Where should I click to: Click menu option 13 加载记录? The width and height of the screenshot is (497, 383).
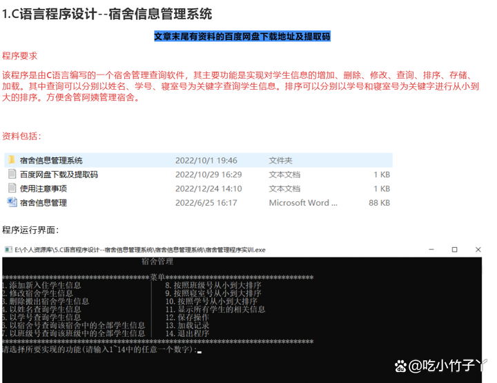(187, 325)
